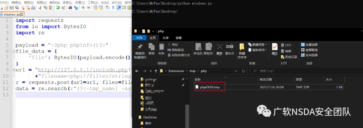Open the quick access toolbar customize arrow

[x=153, y=31]
